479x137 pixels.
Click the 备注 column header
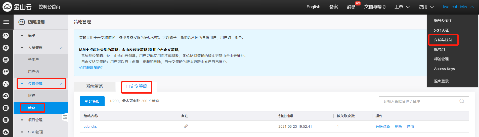click(185, 116)
